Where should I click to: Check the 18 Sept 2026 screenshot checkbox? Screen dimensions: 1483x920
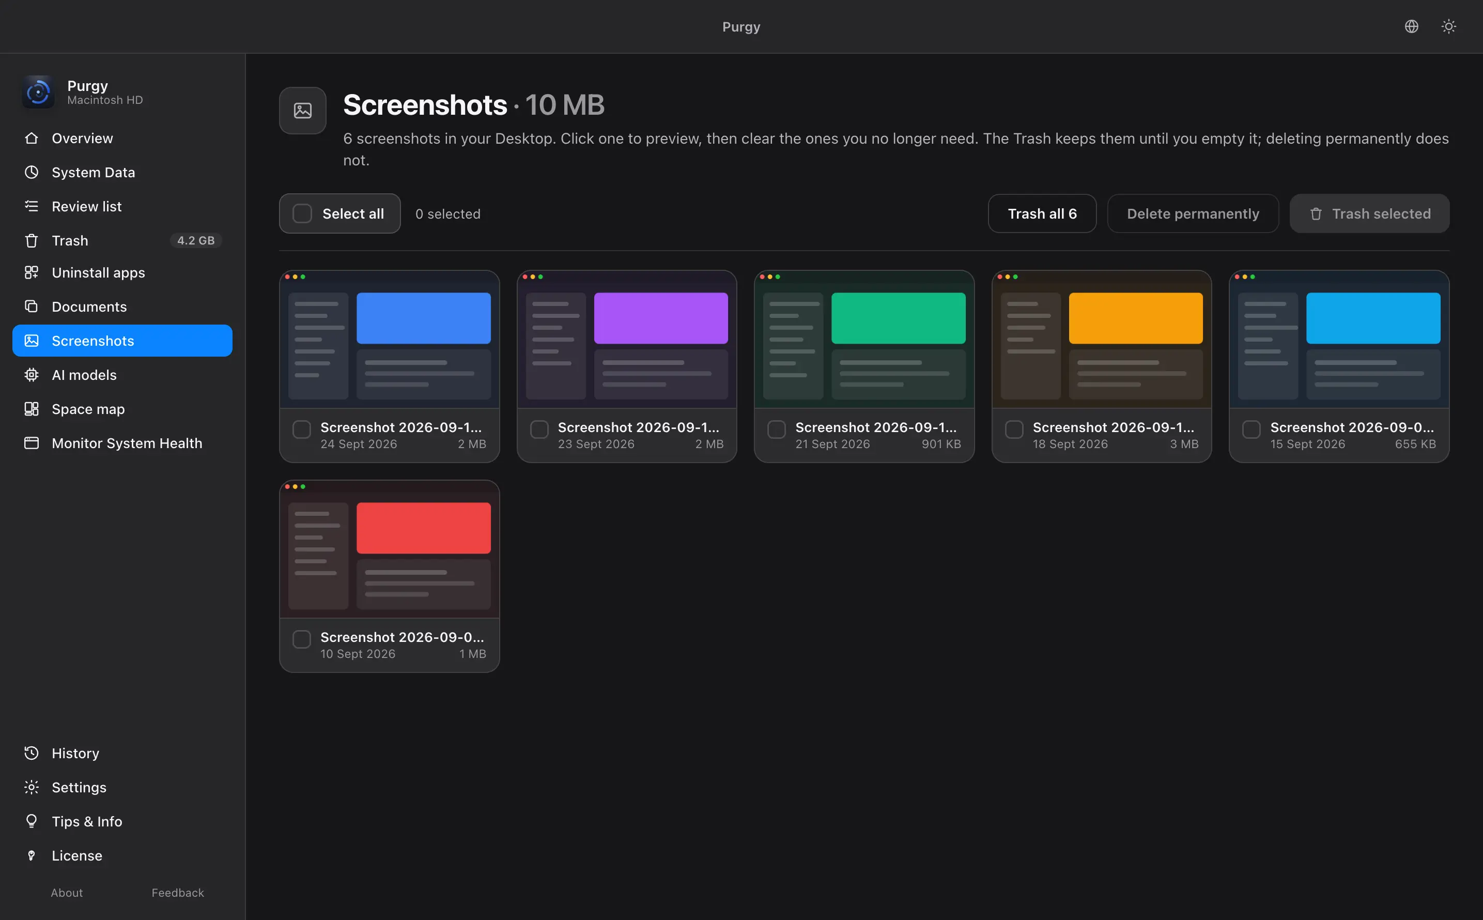click(1014, 430)
